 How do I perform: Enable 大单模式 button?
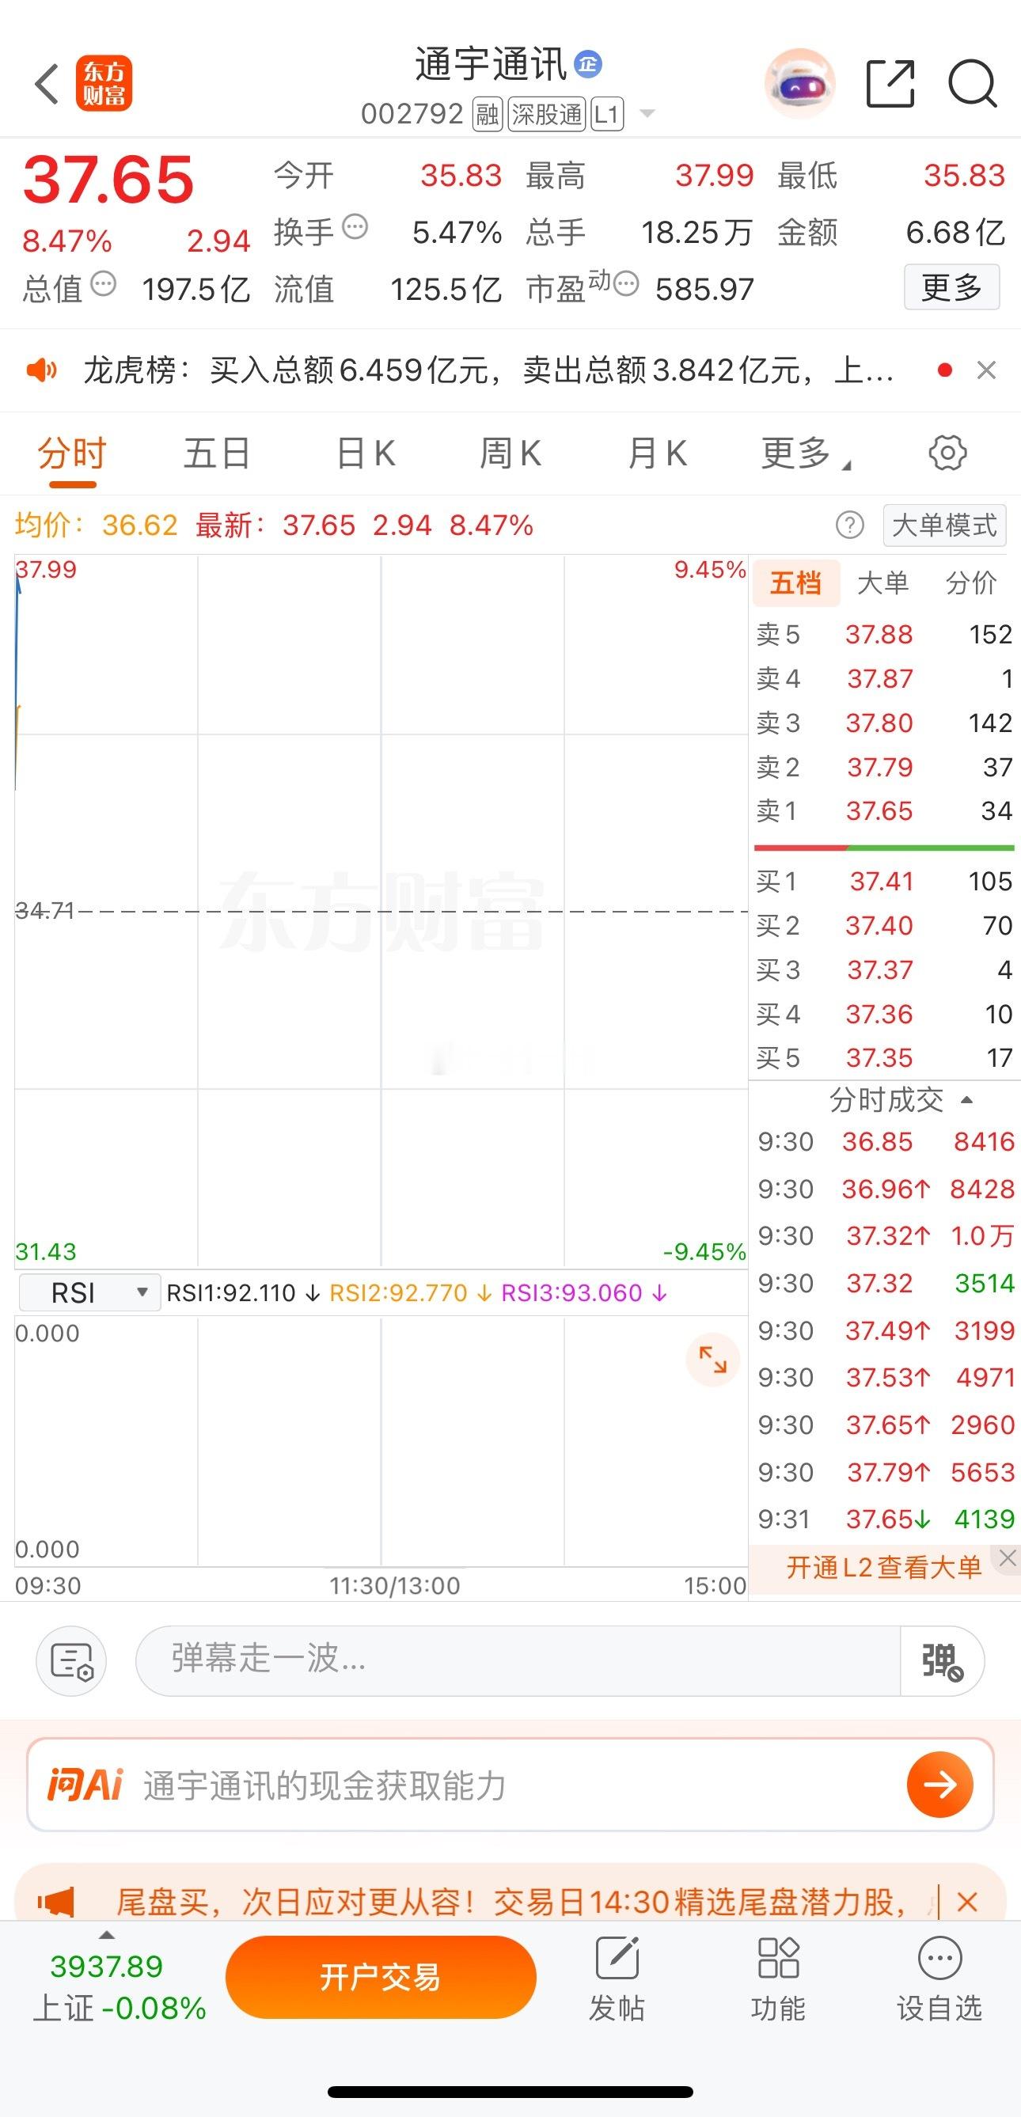944,525
